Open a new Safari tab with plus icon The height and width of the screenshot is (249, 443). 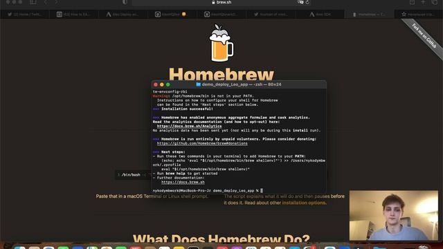[423, 2]
